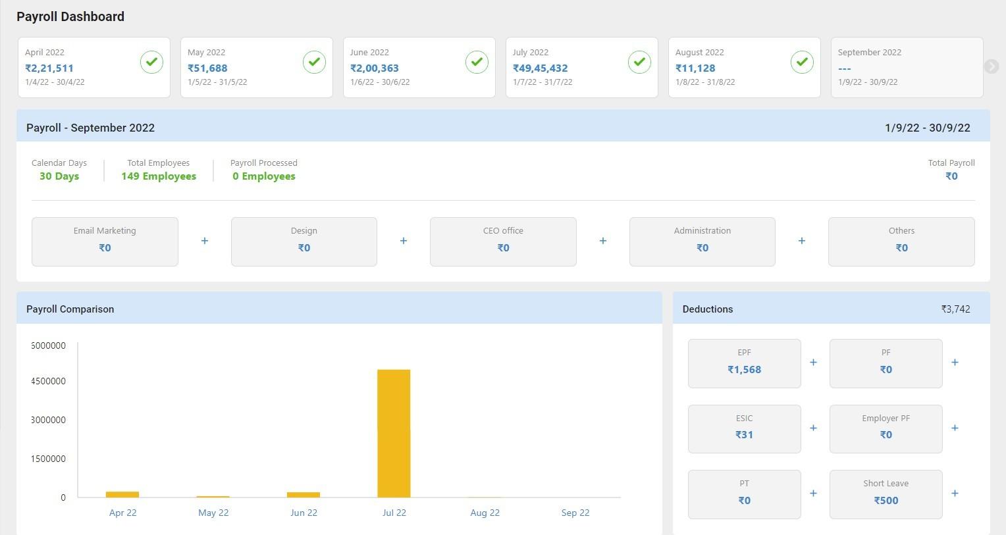1006x535 pixels.
Task: Click the green checkmark on June 2022 card
Action: pos(477,62)
